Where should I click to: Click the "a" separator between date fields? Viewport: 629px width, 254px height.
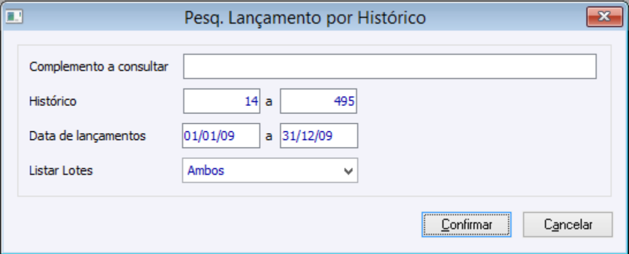point(268,137)
